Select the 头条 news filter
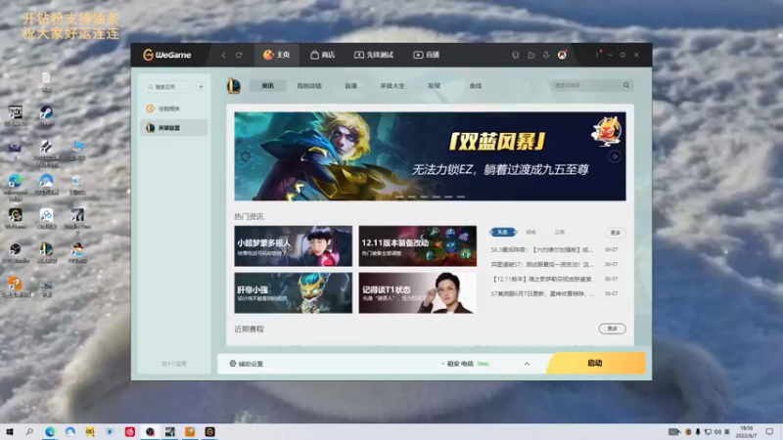The image size is (783, 440). 503,232
